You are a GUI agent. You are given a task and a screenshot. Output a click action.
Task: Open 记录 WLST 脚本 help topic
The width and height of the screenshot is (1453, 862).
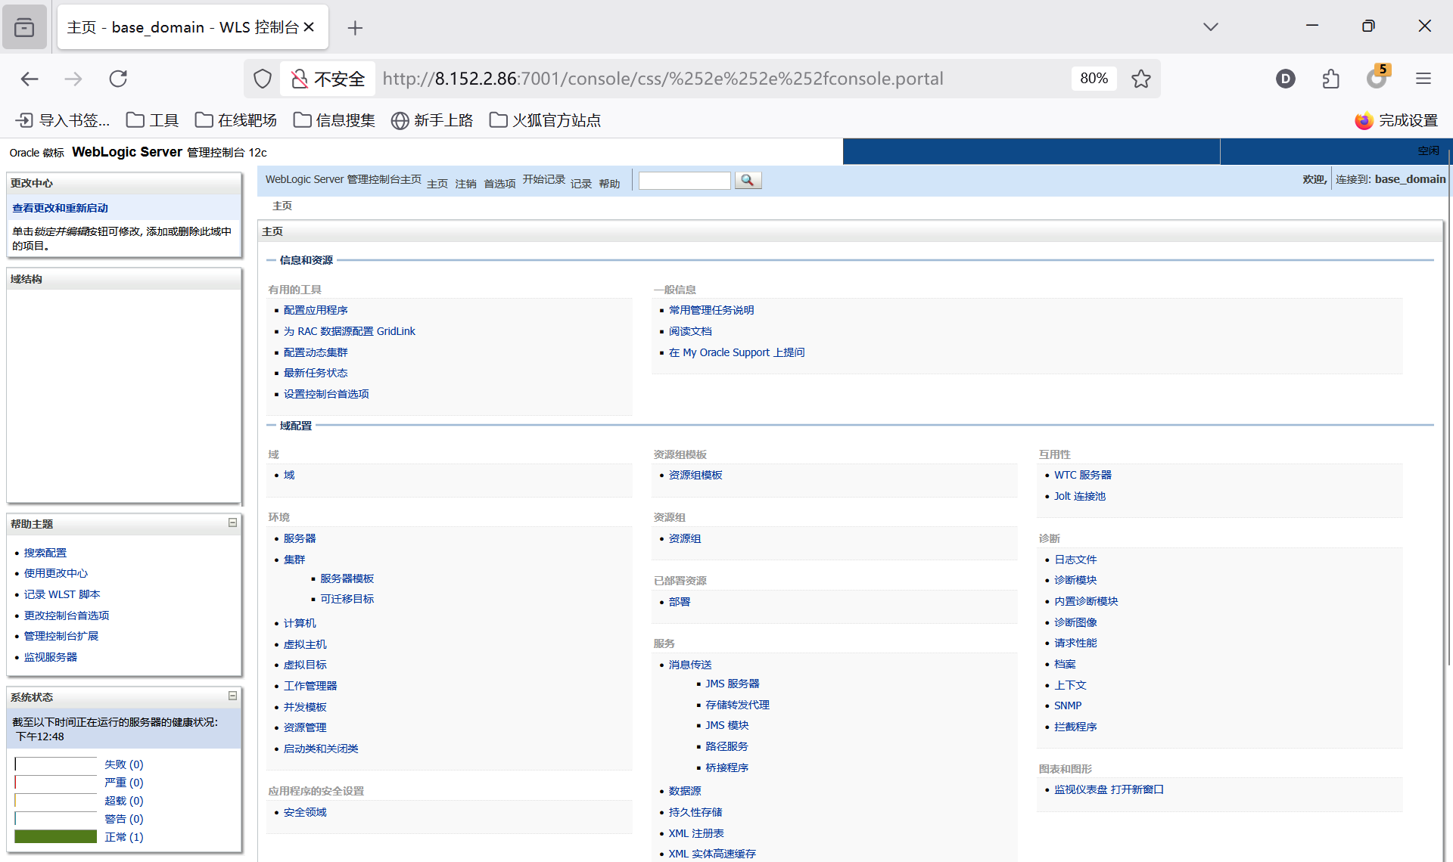(x=62, y=594)
